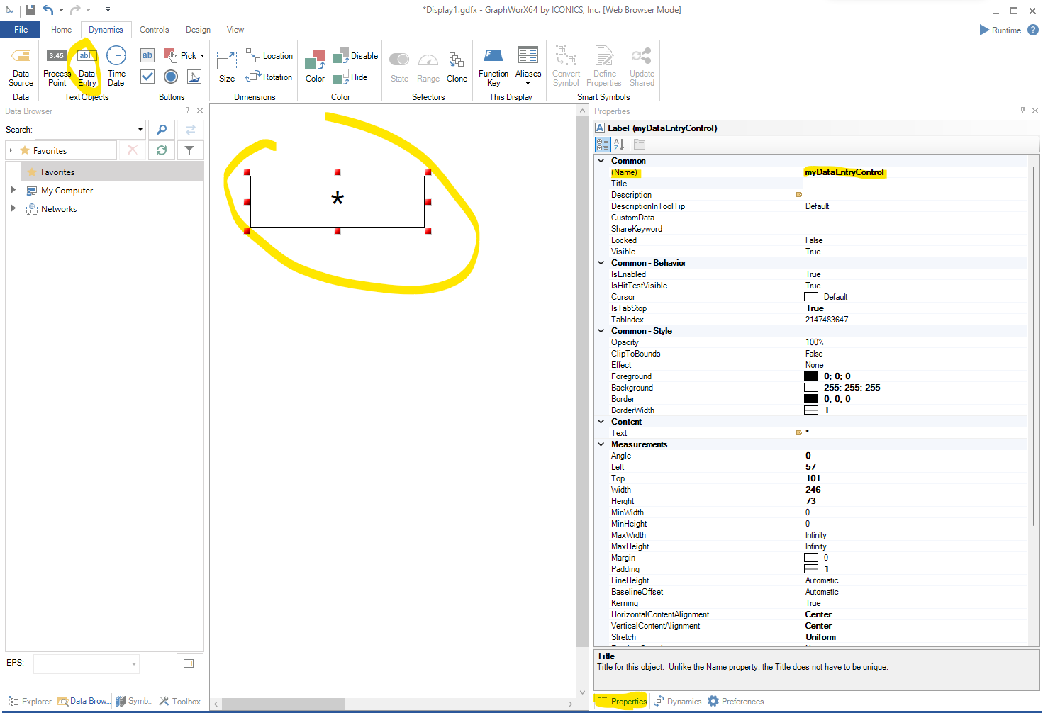Add a checkbox control from Buttons group
The width and height of the screenshot is (1043, 713).
point(147,77)
